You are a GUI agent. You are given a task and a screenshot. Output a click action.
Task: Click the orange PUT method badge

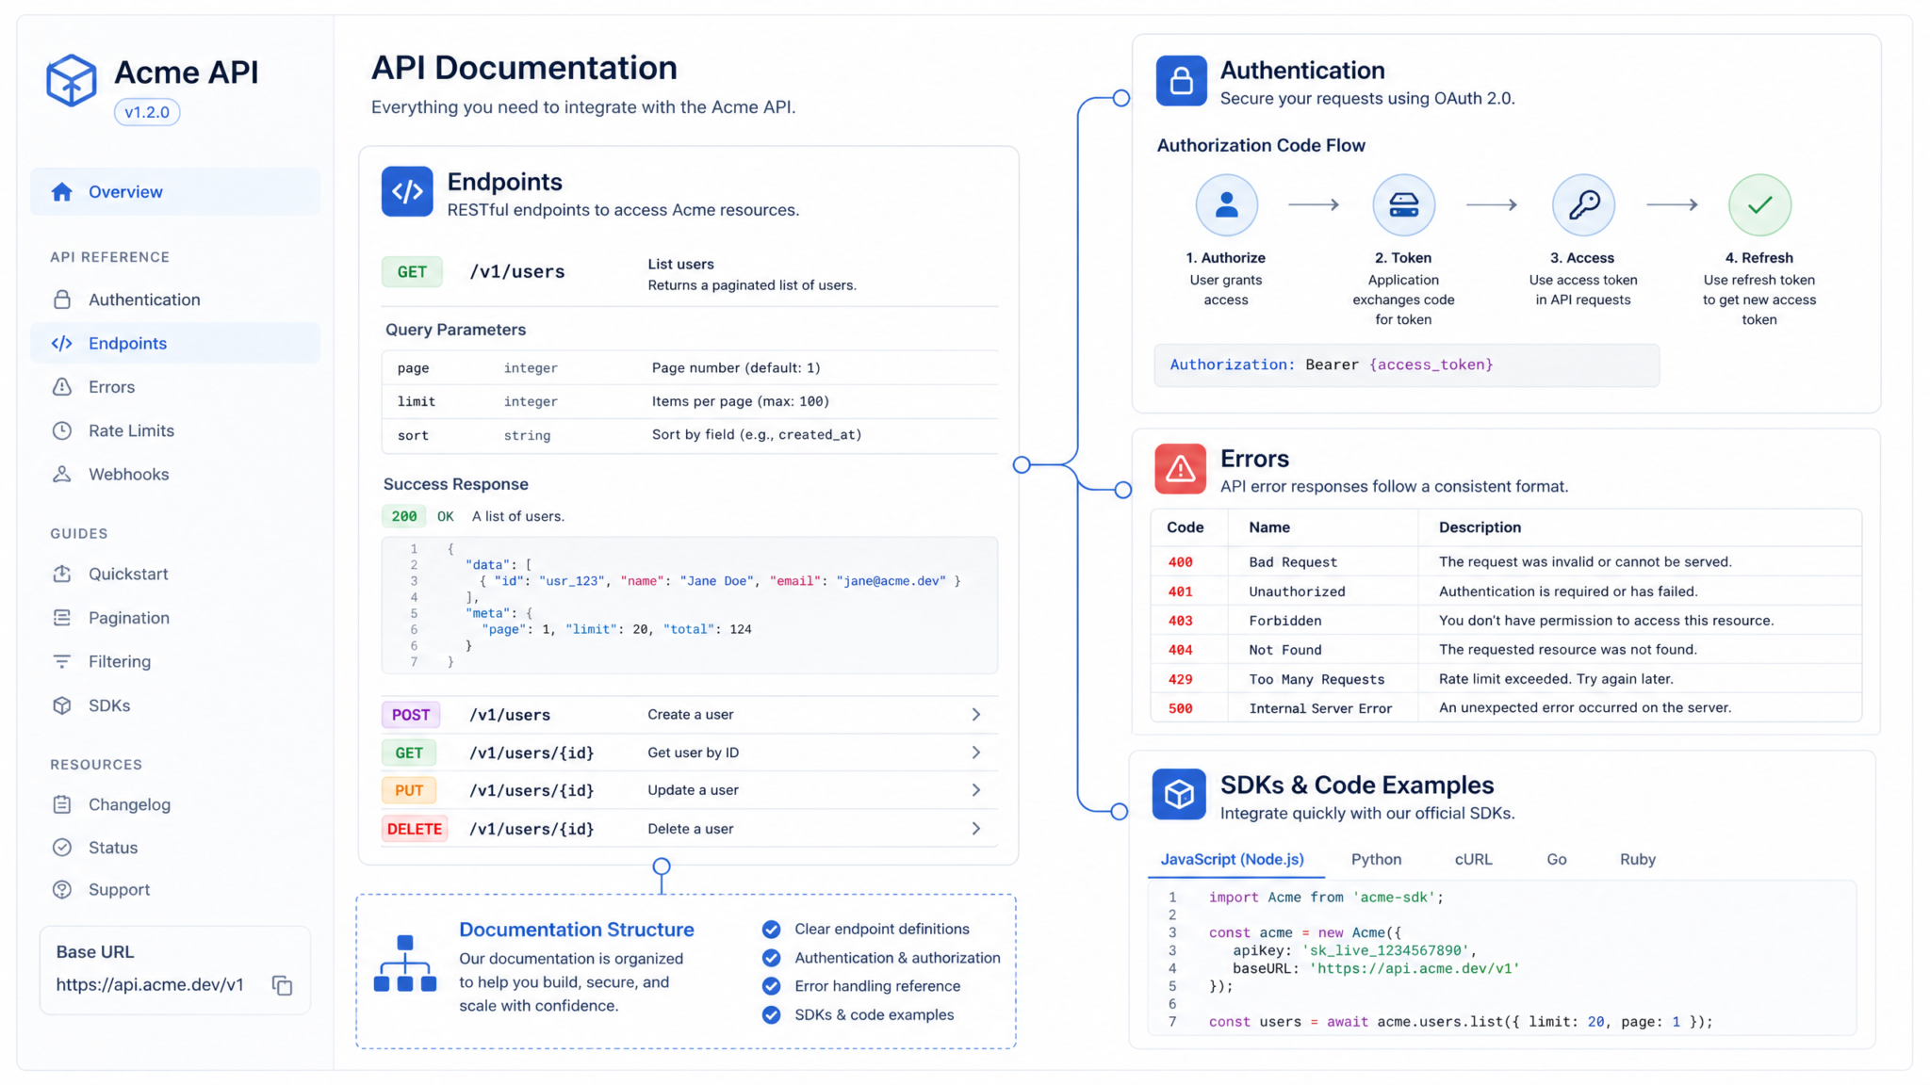tap(409, 790)
